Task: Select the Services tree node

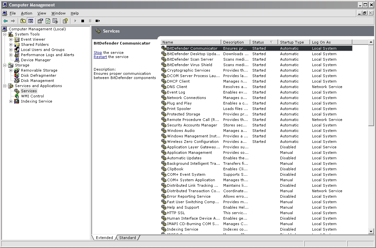Action: [x=29, y=91]
